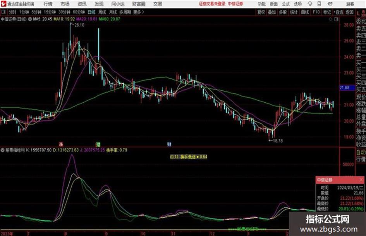Click the mobile phone icon
Image resolution: width=366 pixels, height=236 pixels.
319,4
